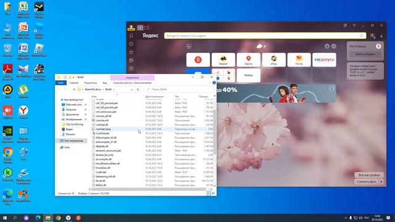The width and height of the screenshot is (395, 222).
Task: Open GeForce Experience desktop shortcut
Action: click(8, 134)
